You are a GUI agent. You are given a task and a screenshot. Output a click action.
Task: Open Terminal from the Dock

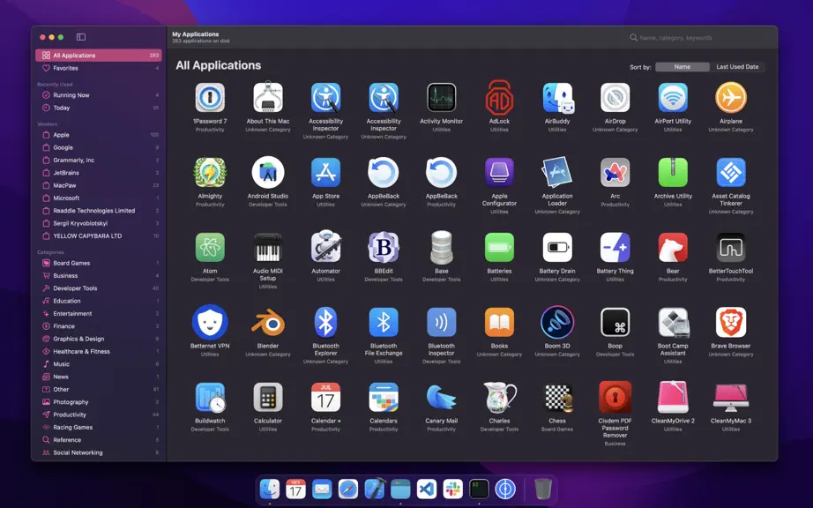pyautogui.click(x=479, y=489)
